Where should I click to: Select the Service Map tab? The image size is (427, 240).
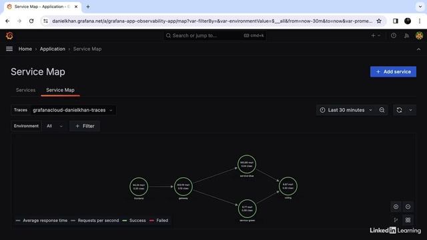click(60, 90)
